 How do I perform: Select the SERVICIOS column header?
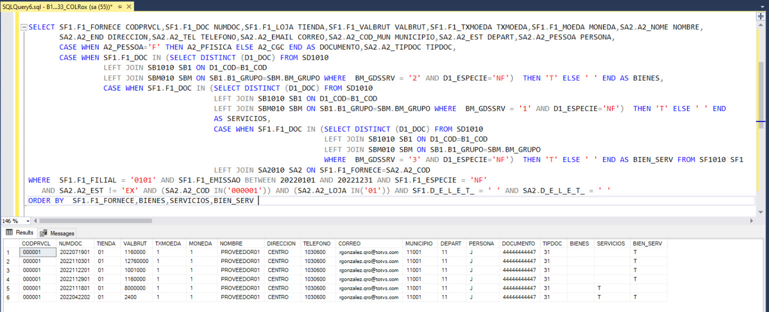click(x=612, y=243)
